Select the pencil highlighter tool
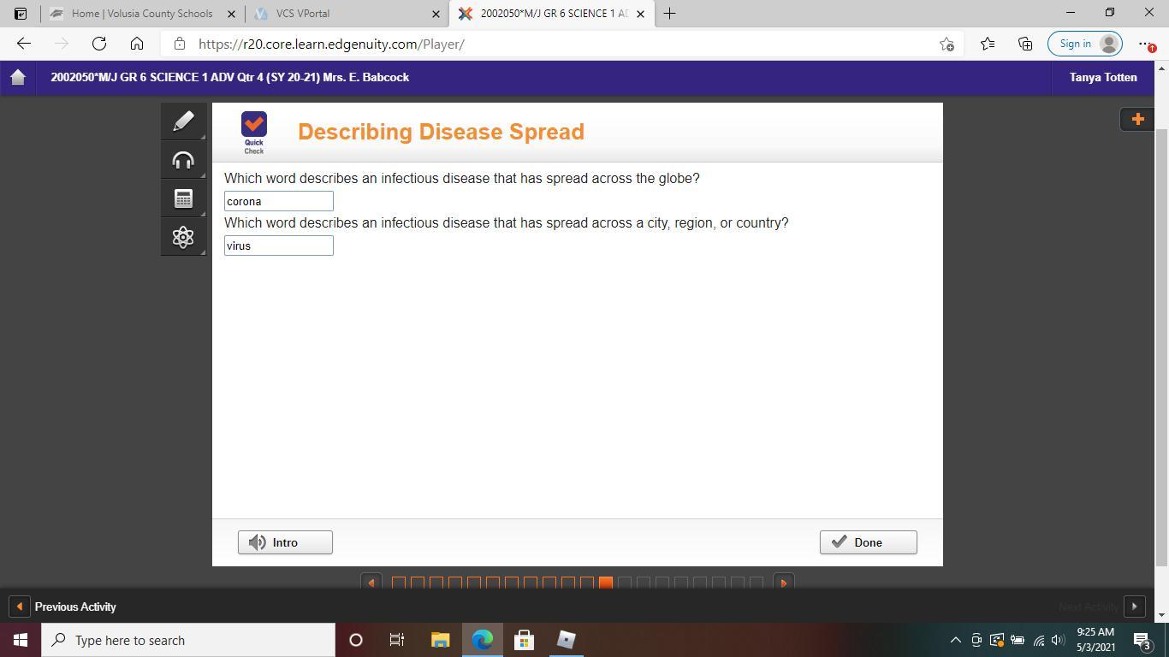Image resolution: width=1169 pixels, height=657 pixels. click(x=183, y=121)
